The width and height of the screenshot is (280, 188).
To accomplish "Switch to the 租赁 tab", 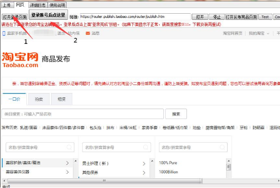I will pyautogui.click(x=61, y=99).
